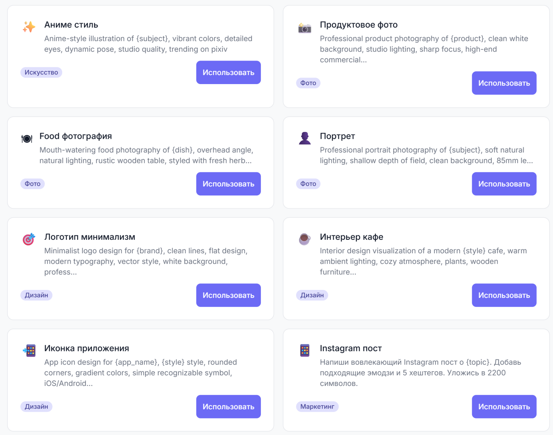Use the Портрет prompt template

(x=504, y=184)
